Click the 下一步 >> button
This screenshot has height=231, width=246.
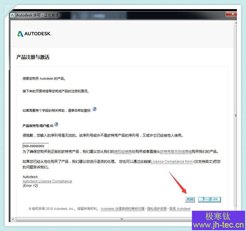[x=210, y=199]
